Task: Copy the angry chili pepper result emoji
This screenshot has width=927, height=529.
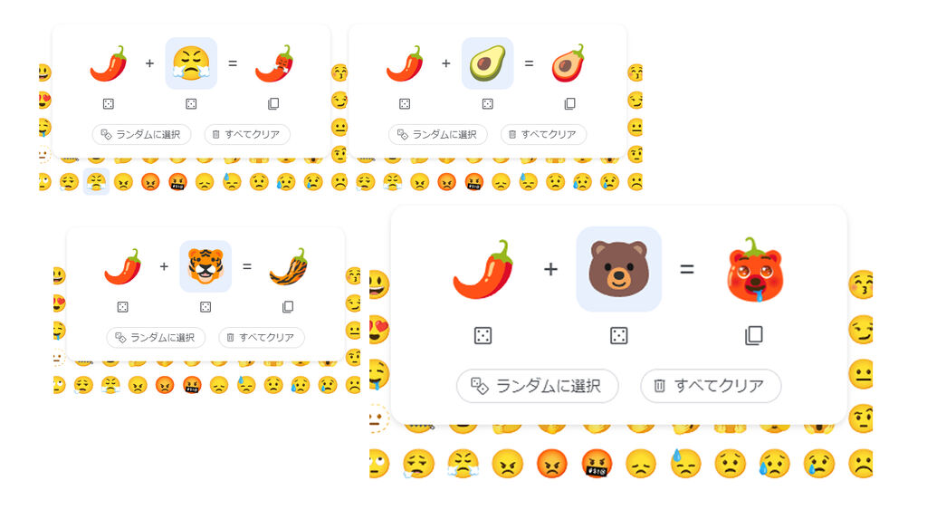Action: pyautogui.click(x=273, y=103)
